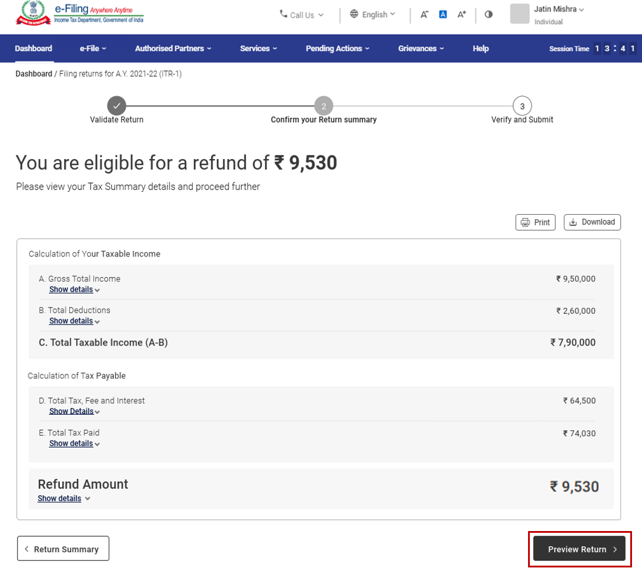Click the default font size icon
Screen dimensions: 642x568
(x=442, y=13)
